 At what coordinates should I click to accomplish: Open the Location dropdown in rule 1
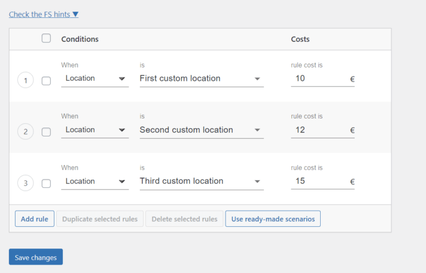pyautogui.click(x=95, y=78)
